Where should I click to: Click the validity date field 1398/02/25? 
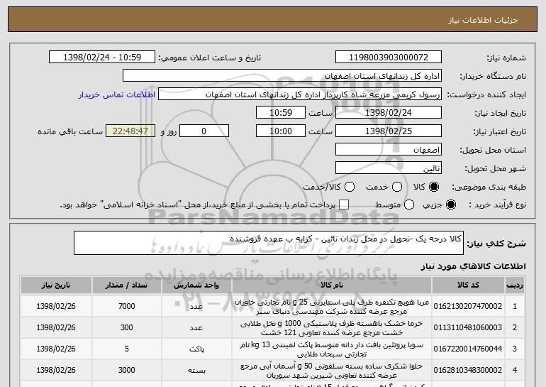(x=389, y=131)
